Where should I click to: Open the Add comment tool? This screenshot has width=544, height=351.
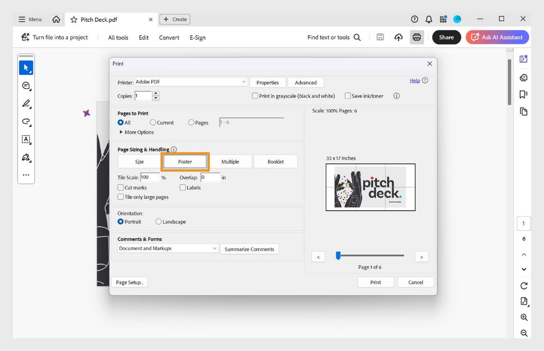(x=26, y=86)
